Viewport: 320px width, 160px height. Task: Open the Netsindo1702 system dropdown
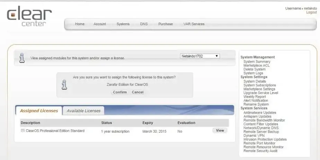(x=200, y=56)
